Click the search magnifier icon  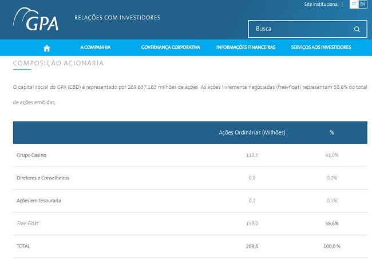357,29
